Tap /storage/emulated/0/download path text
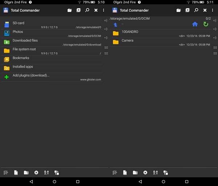This screenshot has height=186, width=218. coord(82,45)
